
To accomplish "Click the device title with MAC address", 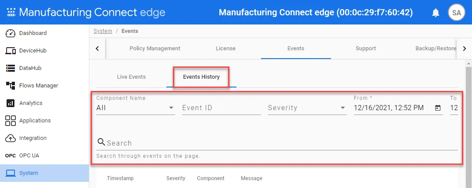I will (x=316, y=12).
